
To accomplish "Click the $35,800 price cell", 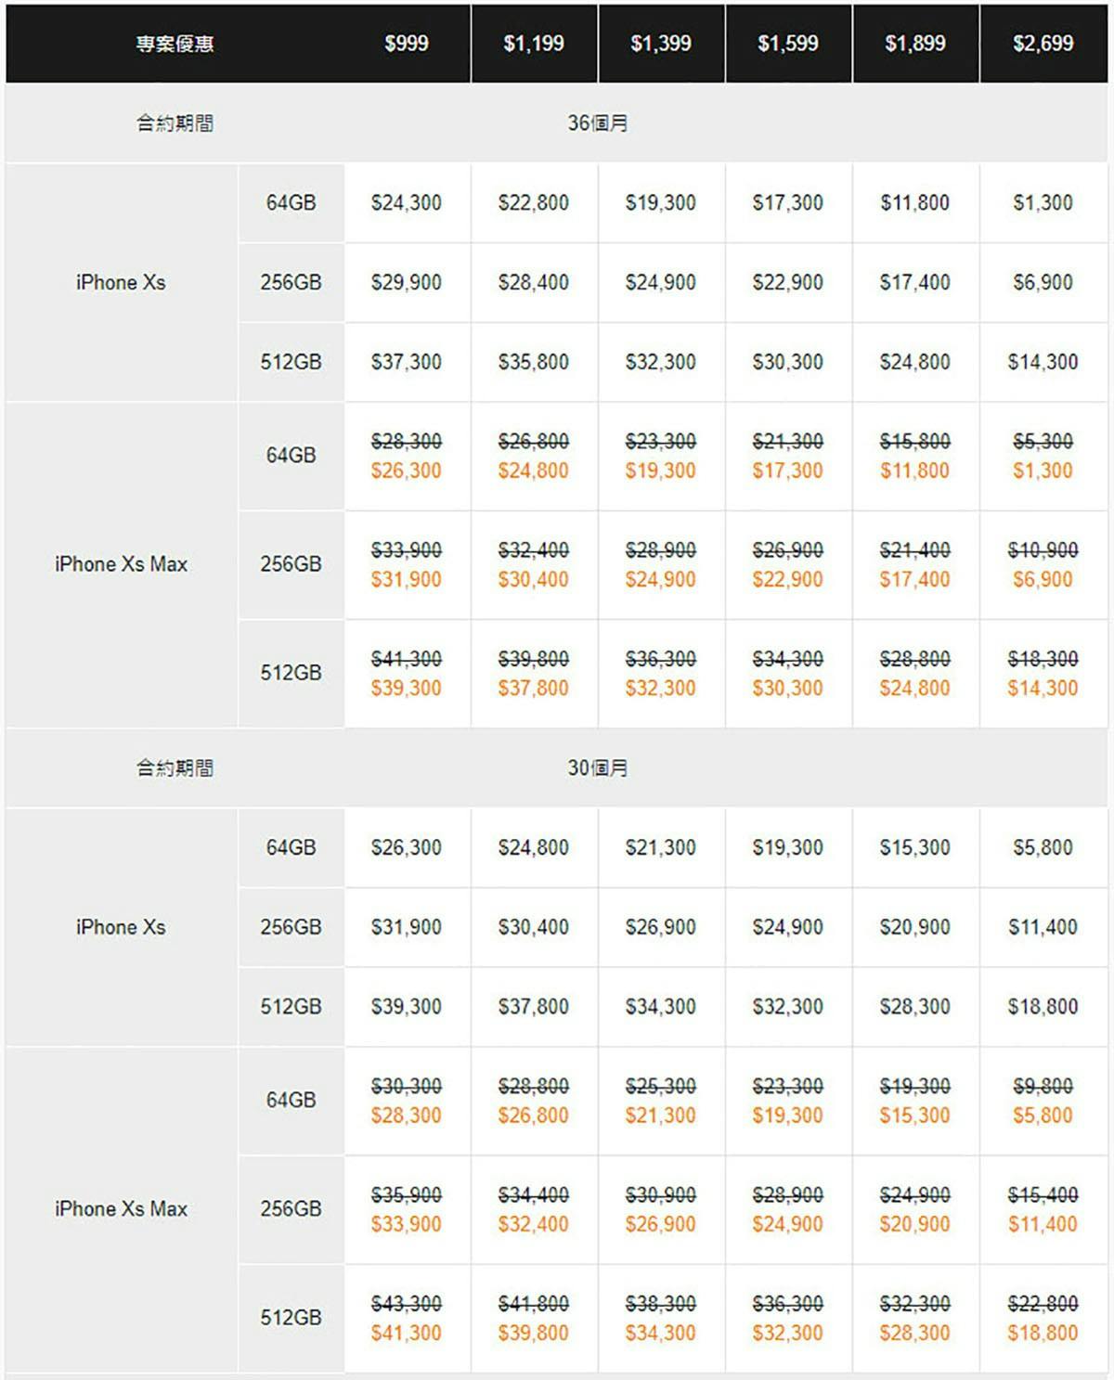I will (534, 362).
